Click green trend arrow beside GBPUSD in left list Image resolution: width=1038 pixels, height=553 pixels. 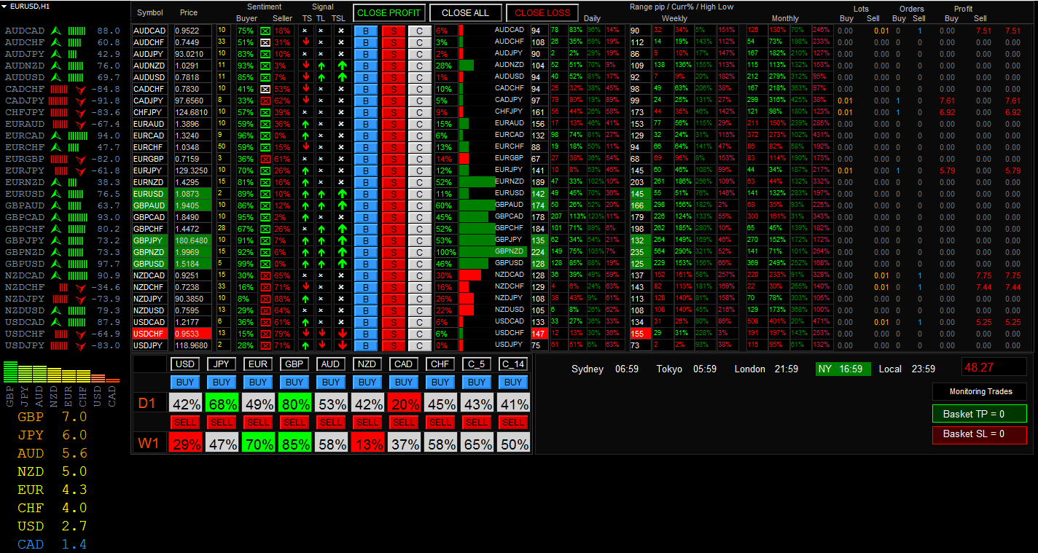[55, 264]
